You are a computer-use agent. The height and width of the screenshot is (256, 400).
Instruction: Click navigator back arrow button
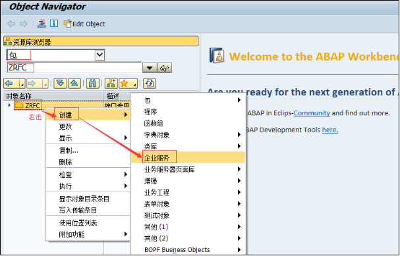click(11, 84)
